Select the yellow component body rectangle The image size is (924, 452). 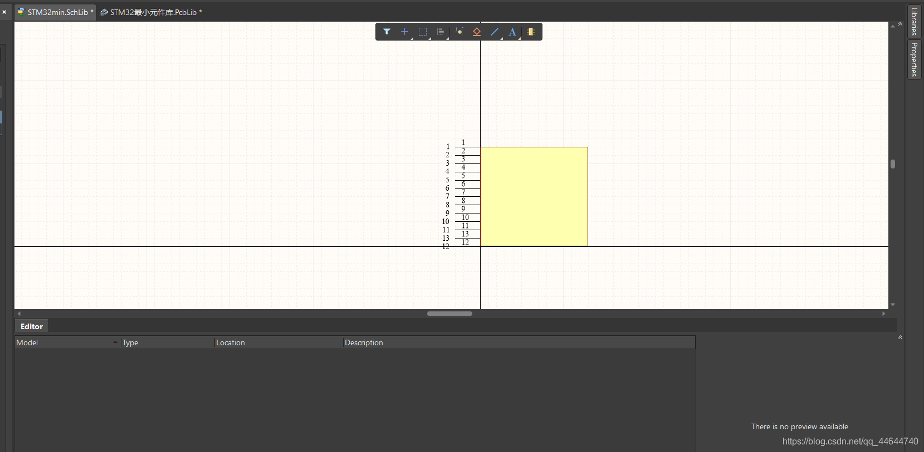pos(534,196)
